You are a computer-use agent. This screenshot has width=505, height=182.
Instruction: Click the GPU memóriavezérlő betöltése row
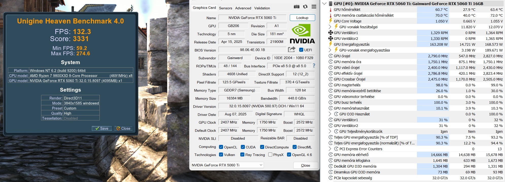pos(415,91)
